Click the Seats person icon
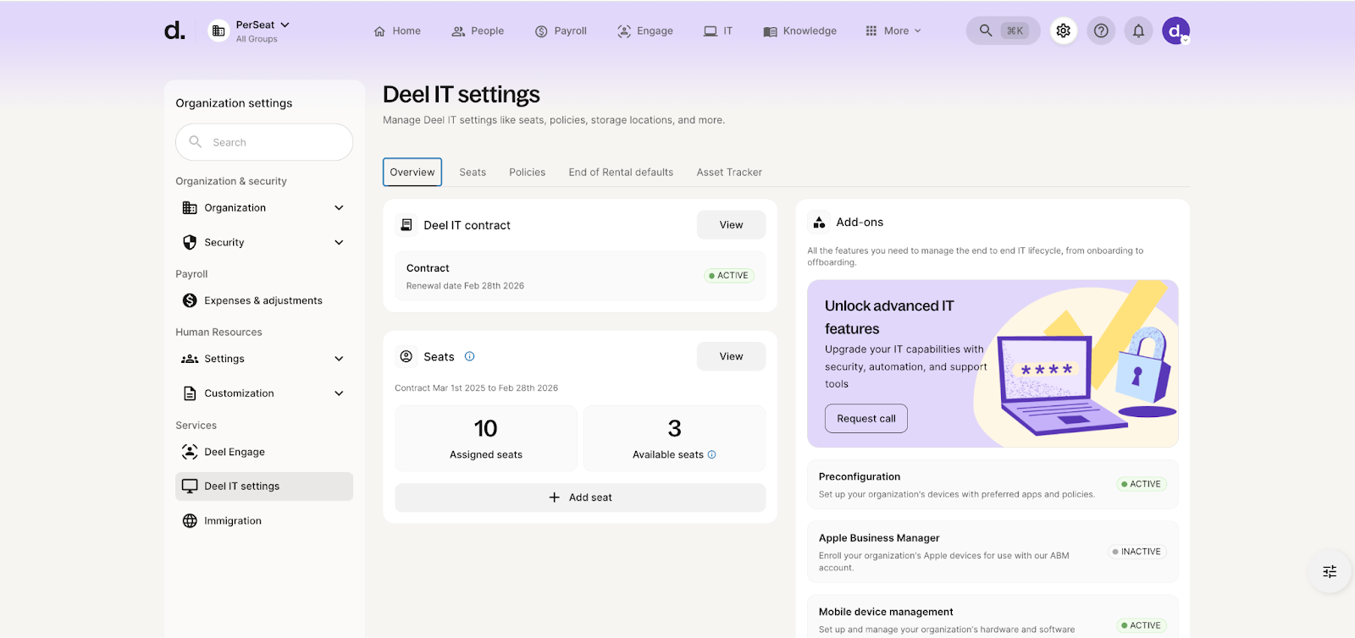This screenshot has height=638, width=1355. click(x=406, y=356)
